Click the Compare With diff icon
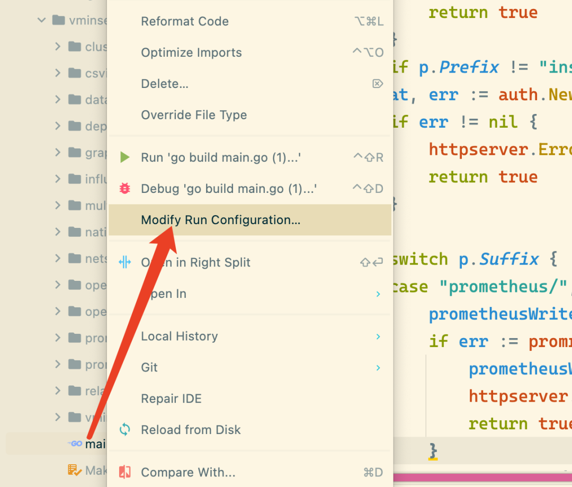 124,472
